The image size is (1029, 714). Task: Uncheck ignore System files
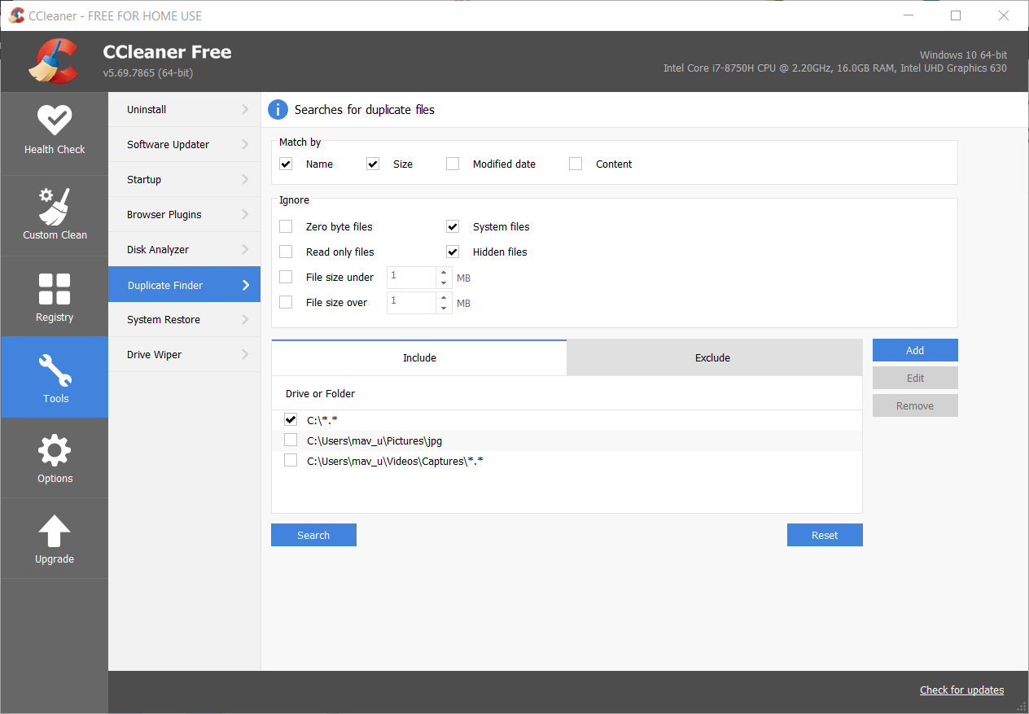(x=453, y=226)
